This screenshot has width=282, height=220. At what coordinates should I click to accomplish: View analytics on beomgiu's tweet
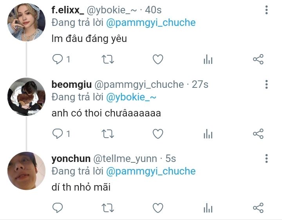click(x=208, y=134)
